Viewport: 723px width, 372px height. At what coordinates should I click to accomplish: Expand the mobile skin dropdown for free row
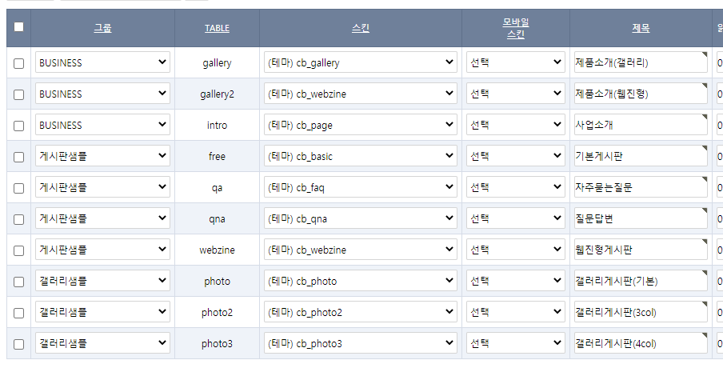(x=516, y=157)
